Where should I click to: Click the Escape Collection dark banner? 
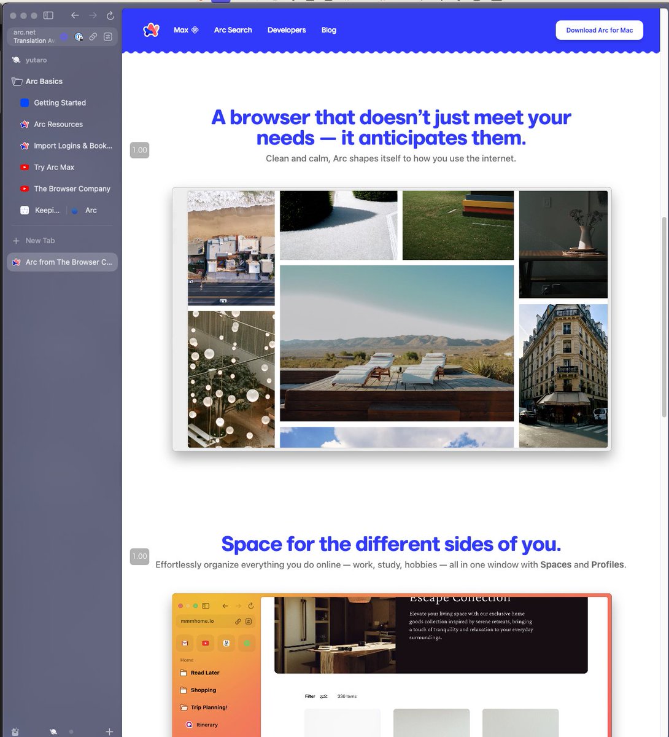point(431,635)
